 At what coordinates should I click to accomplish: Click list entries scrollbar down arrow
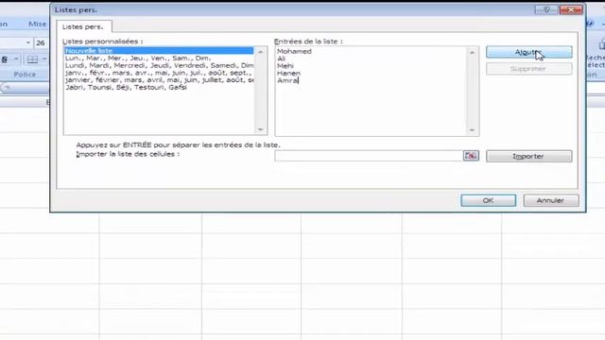(472, 130)
